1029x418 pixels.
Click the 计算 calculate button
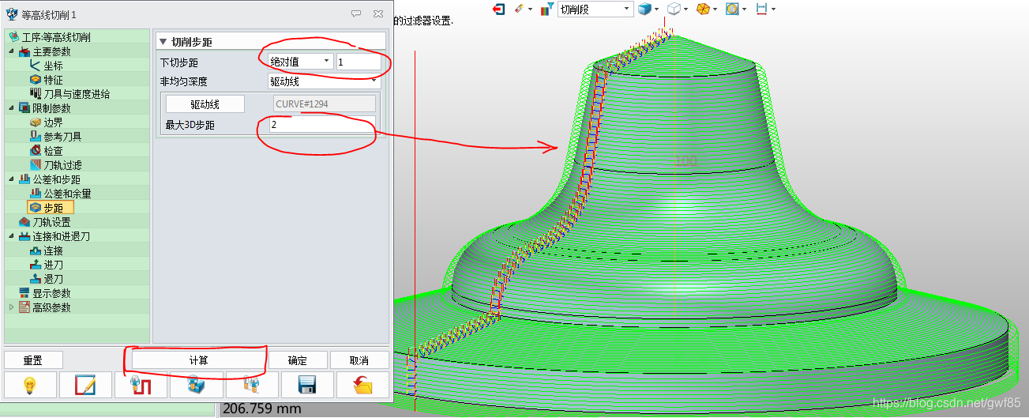pyautogui.click(x=198, y=360)
